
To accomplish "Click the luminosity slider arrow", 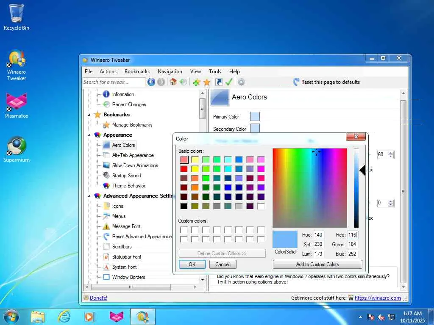I will 362,170.
